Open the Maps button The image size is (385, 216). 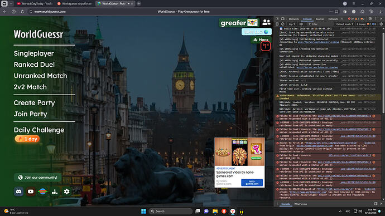(261, 40)
